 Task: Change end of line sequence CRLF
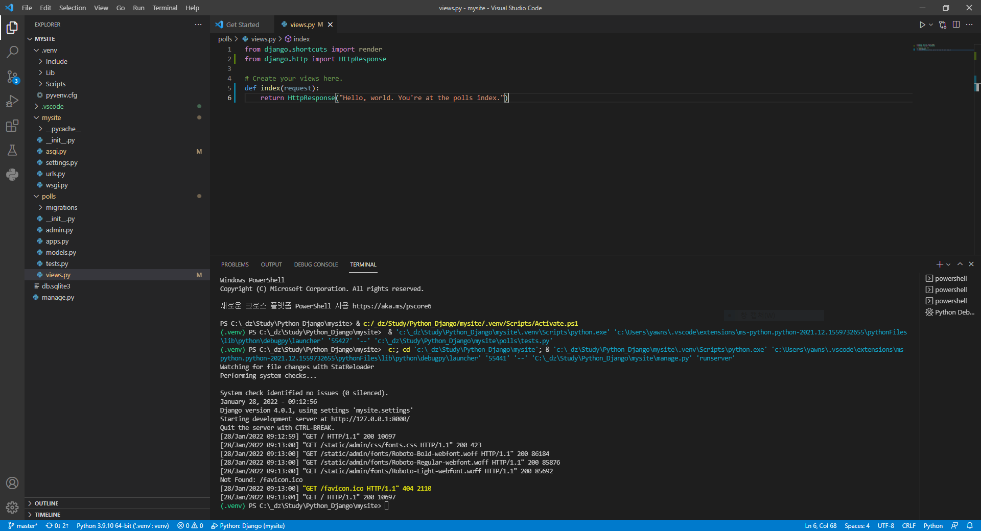pyautogui.click(x=909, y=525)
